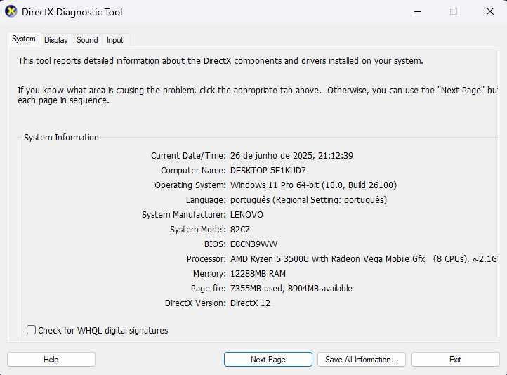Image resolution: width=507 pixels, height=375 pixels.
Task: Click the Processor label
Action: tap(206, 259)
